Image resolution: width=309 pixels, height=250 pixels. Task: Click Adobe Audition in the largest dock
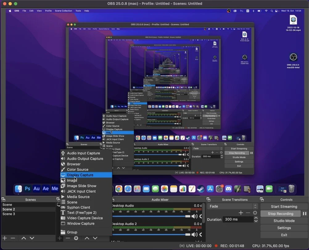coord(36,189)
